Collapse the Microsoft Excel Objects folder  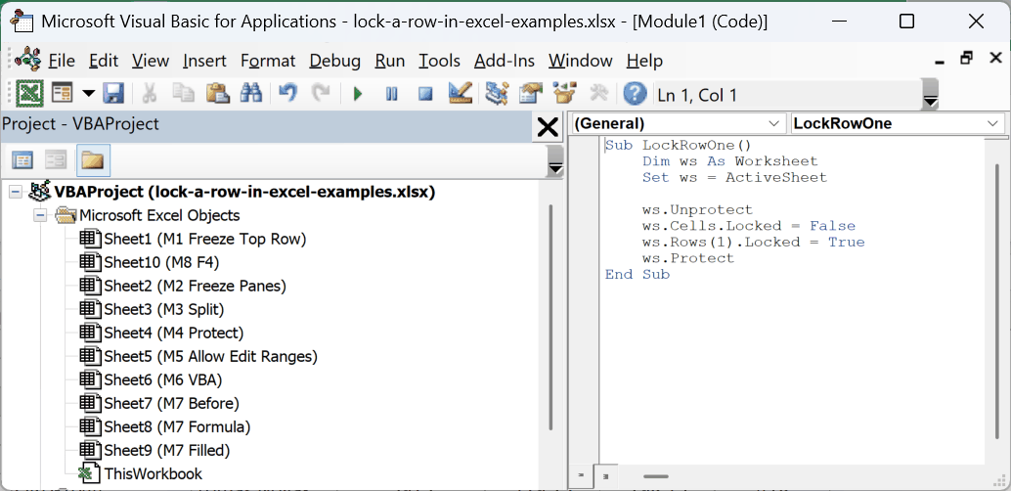click(41, 215)
